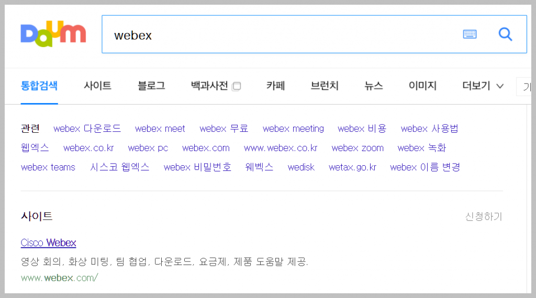
Task: Click related search webex 이름 변경
Action: click(425, 167)
